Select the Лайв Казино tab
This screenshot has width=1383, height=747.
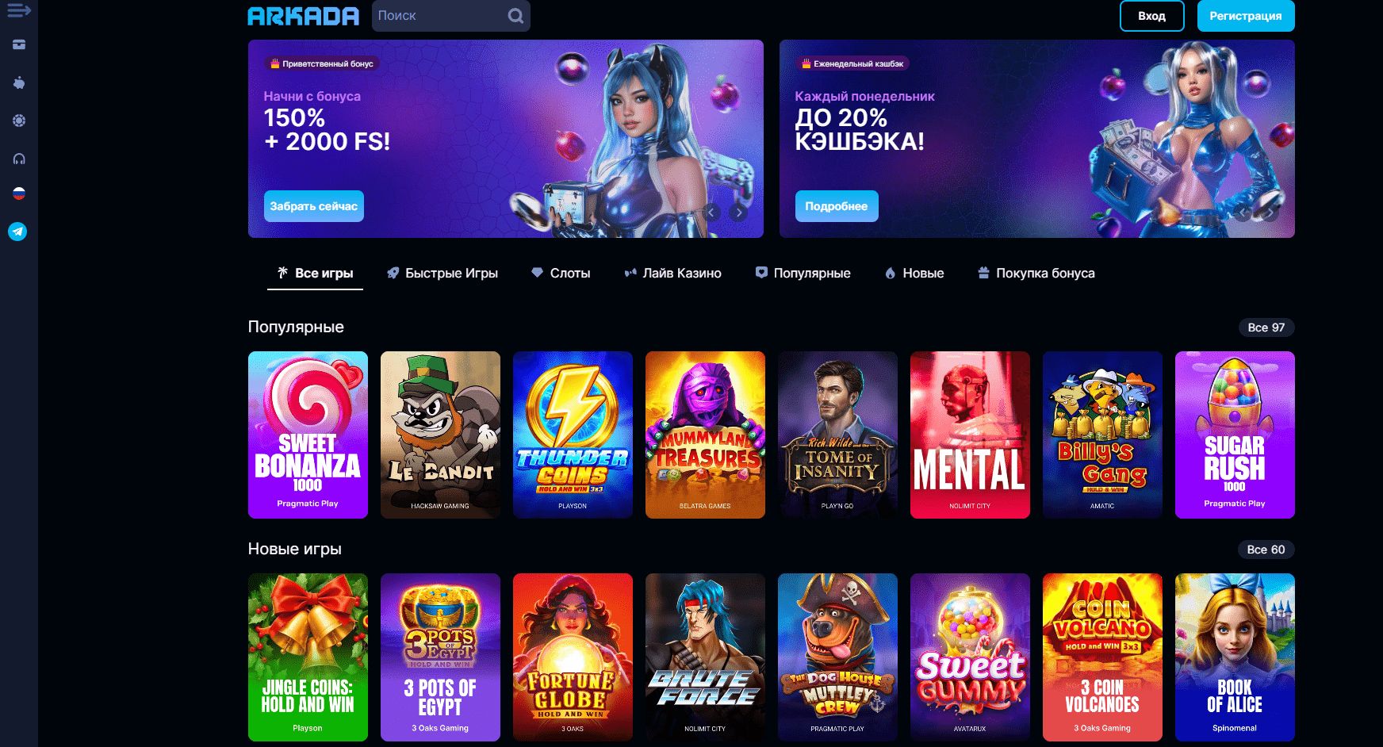[x=672, y=273]
